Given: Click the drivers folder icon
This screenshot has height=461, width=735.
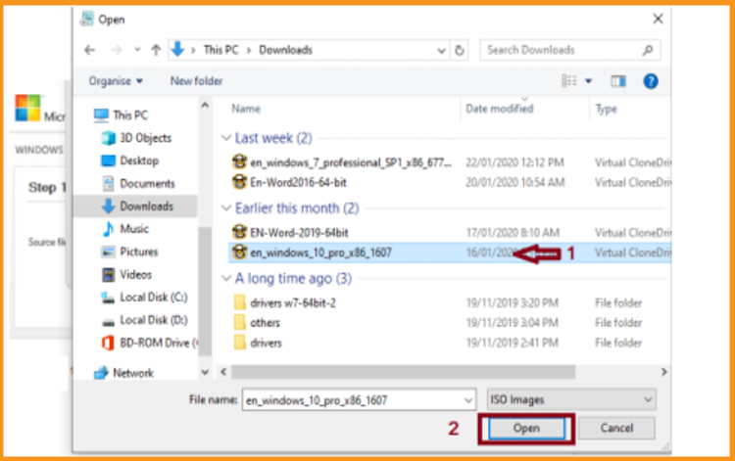Looking at the screenshot, I should click(x=239, y=343).
